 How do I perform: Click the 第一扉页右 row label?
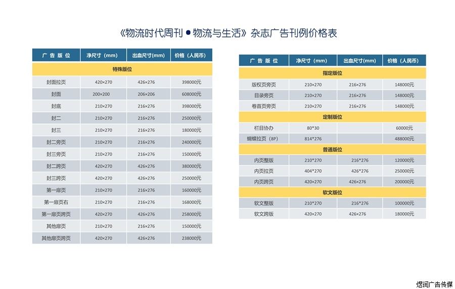click(56, 202)
